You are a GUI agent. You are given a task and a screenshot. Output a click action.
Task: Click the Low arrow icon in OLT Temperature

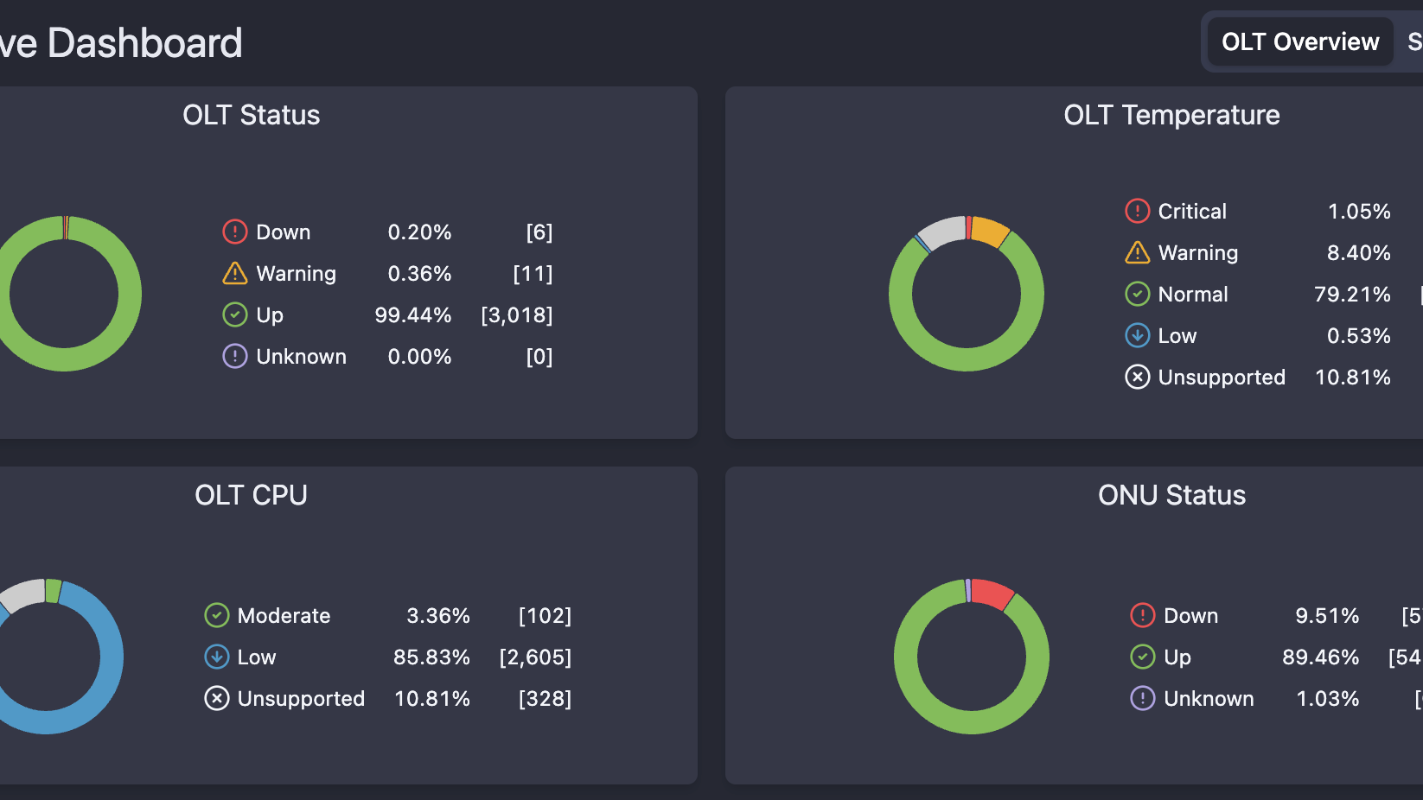[1138, 335]
